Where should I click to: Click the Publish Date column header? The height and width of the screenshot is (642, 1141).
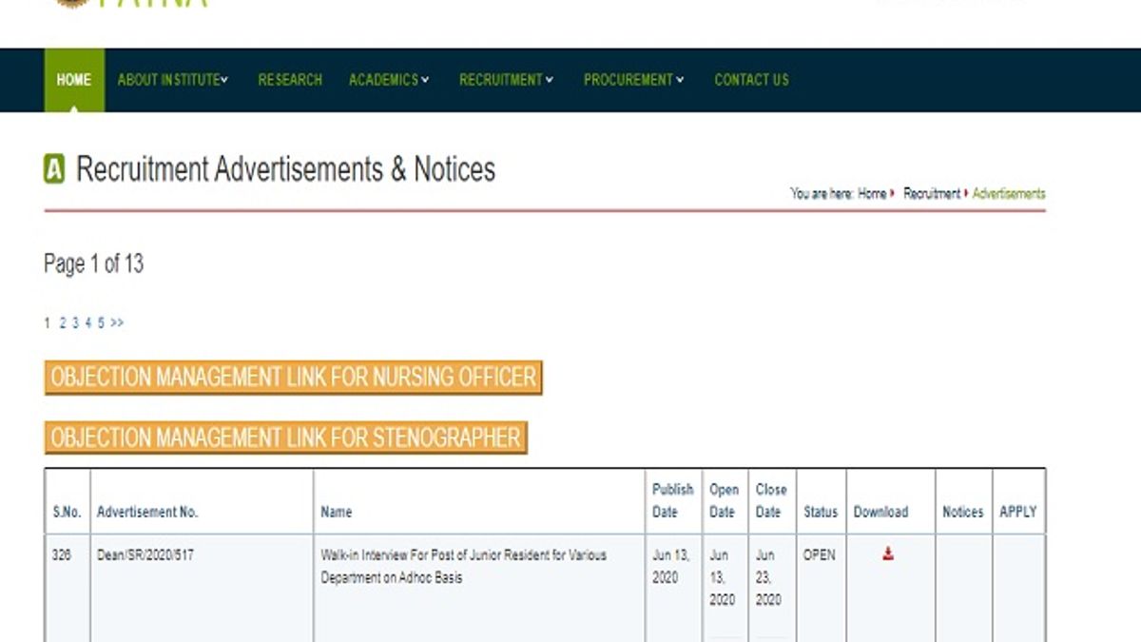[x=672, y=500]
